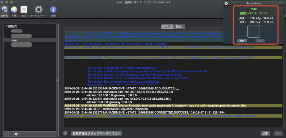Click the CONNECTED,SUCCESS management log line
The image size is (286, 138).
pyautogui.click(x=145, y=113)
